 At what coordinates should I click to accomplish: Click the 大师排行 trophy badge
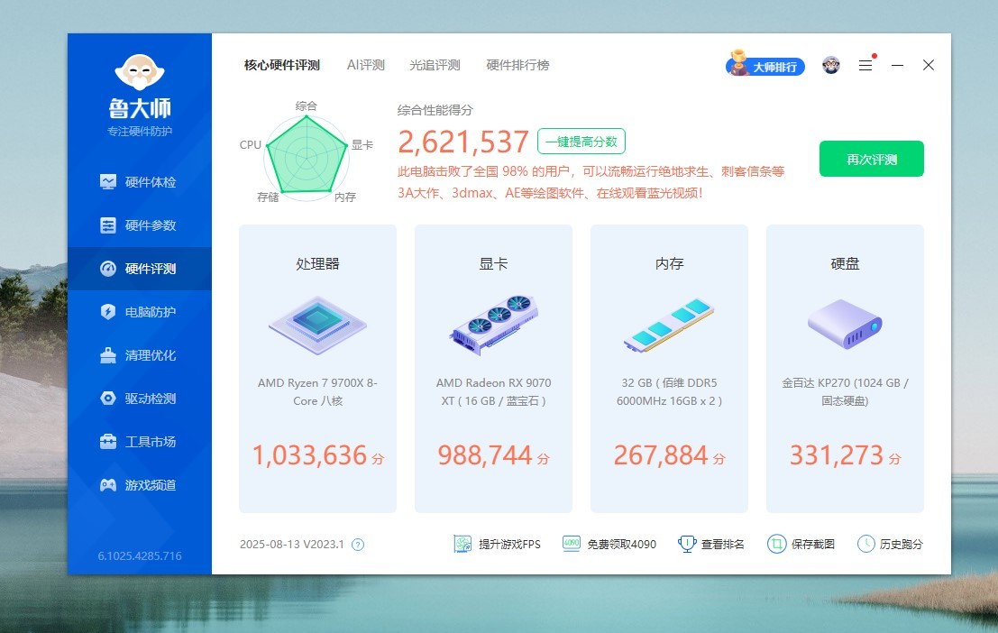pyautogui.click(x=765, y=64)
